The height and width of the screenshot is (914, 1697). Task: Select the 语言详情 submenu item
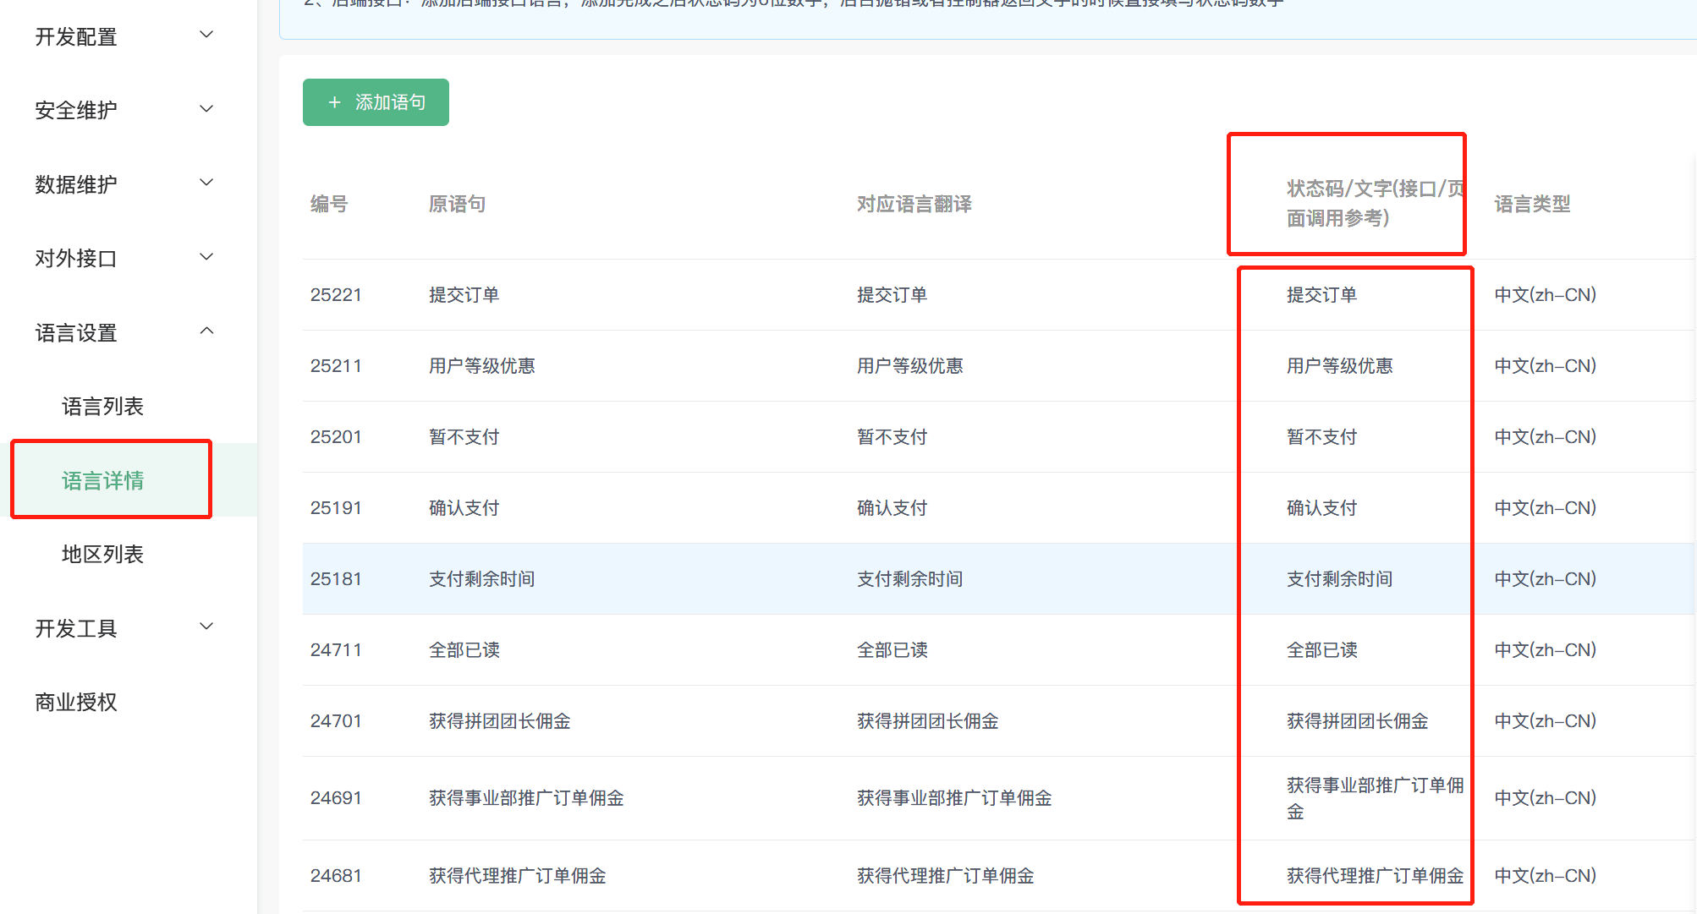coord(102,480)
